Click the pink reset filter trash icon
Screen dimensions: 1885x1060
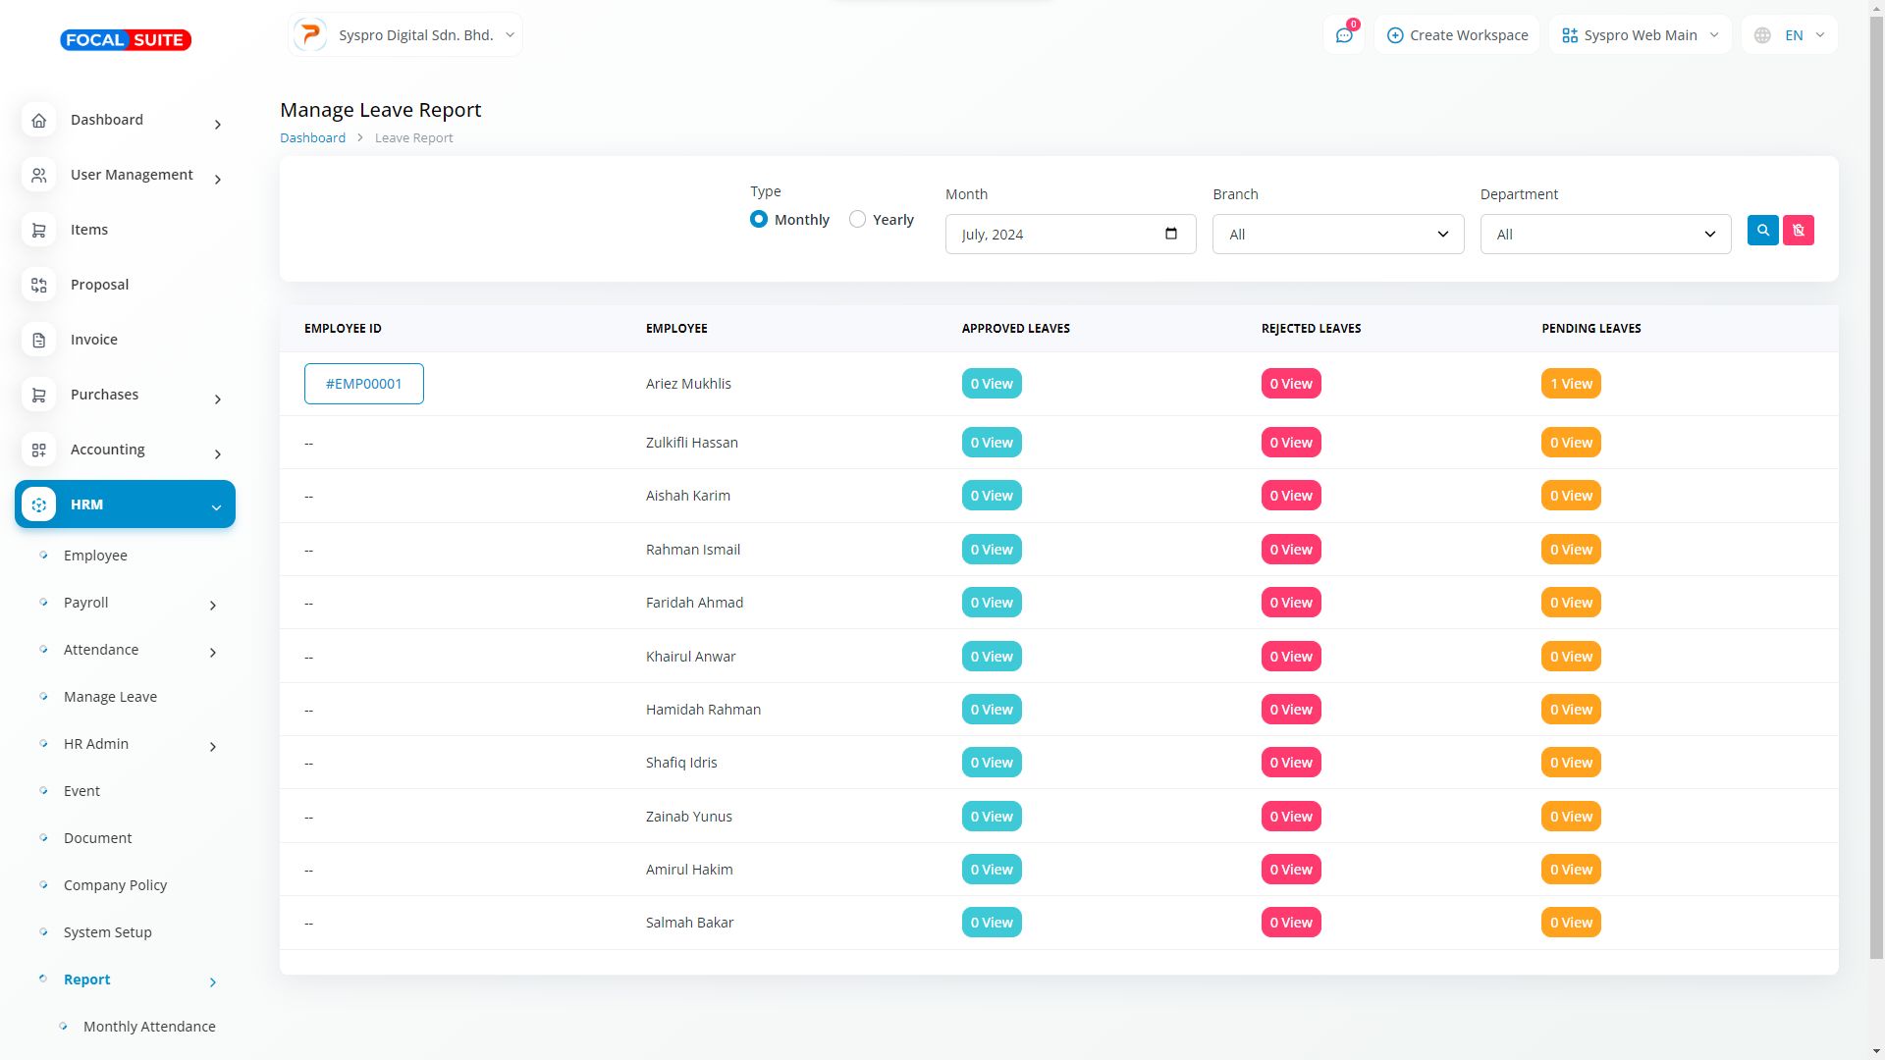click(x=1798, y=231)
